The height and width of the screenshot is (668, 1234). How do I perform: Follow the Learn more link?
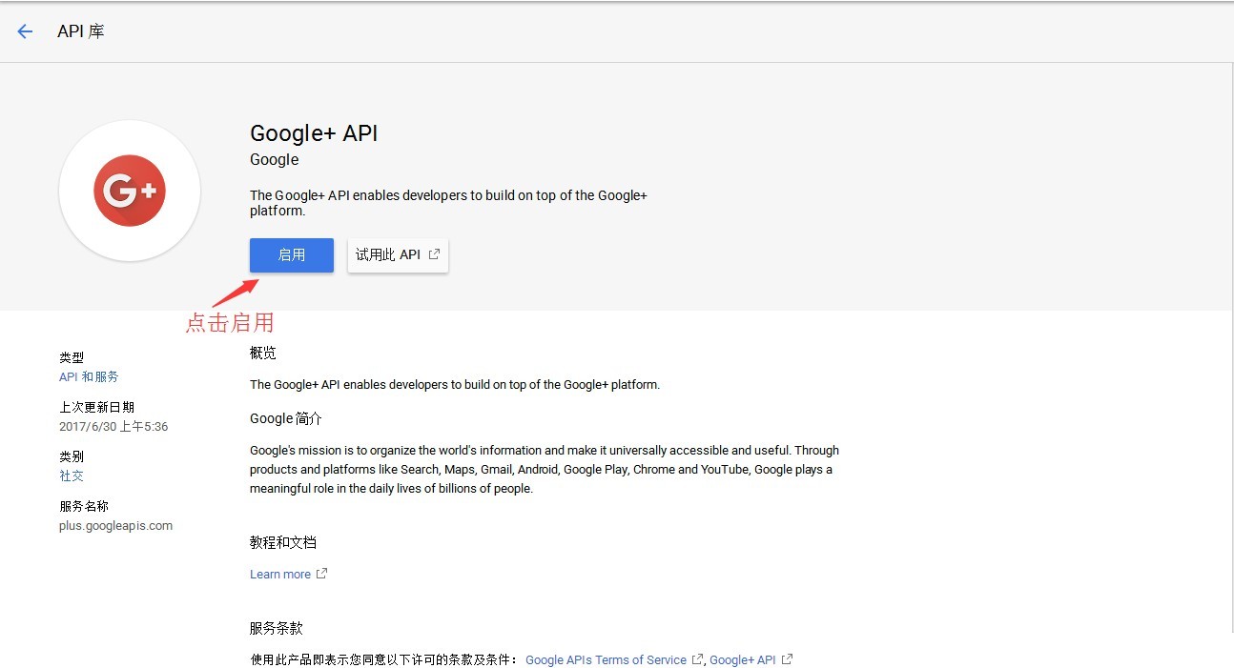pyautogui.click(x=280, y=575)
